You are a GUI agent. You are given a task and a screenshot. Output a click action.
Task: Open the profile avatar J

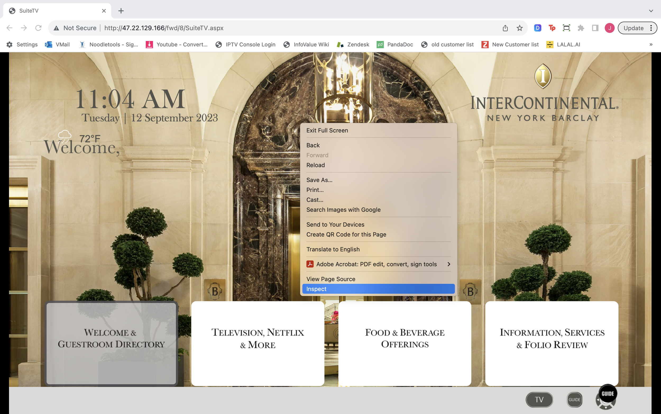point(609,28)
